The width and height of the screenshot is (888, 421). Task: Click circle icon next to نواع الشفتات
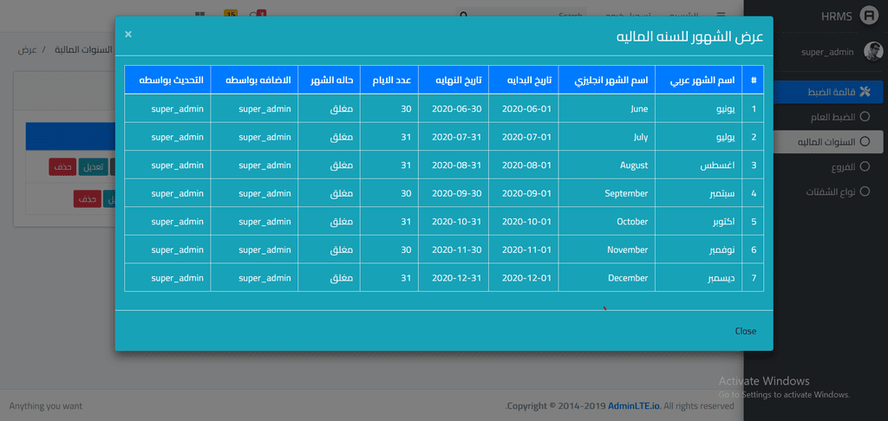[x=865, y=191]
